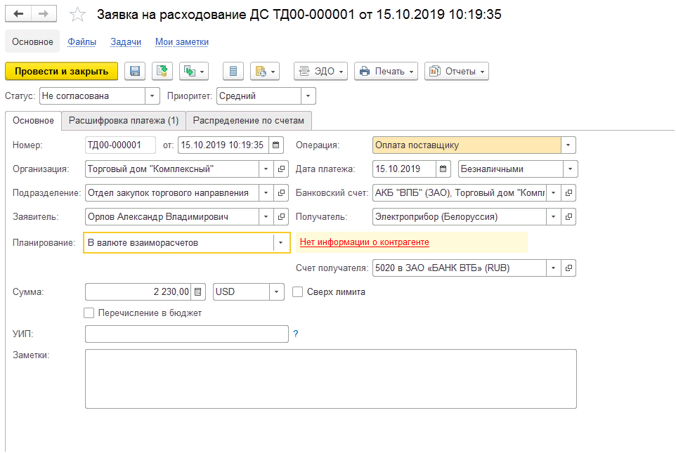Image resolution: width=676 pixels, height=453 pixels.
Task: Switch to Расшифровка платежа (1) tab
Action: click(123, 121)
